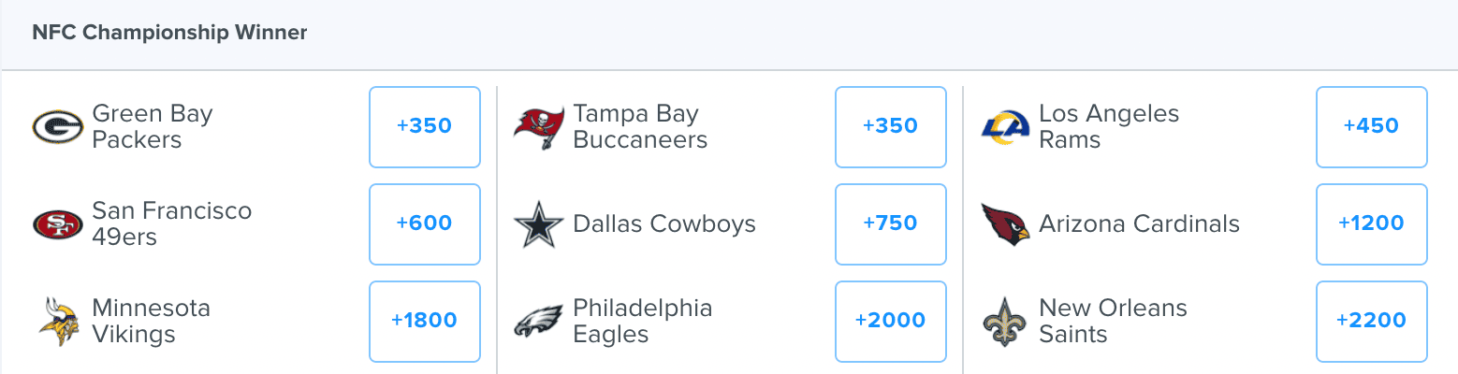Click the Los Angeles Rams logo

pos(1006,126)
